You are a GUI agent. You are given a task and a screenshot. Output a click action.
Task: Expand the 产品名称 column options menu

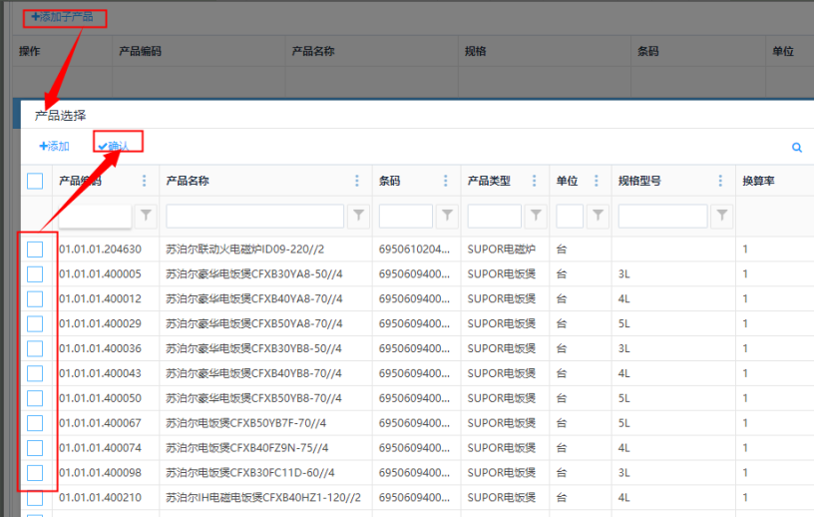point(357,182)
